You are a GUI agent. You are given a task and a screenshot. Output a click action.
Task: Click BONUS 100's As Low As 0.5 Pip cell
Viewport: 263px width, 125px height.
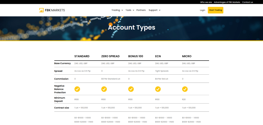click(x=136, y=71)
